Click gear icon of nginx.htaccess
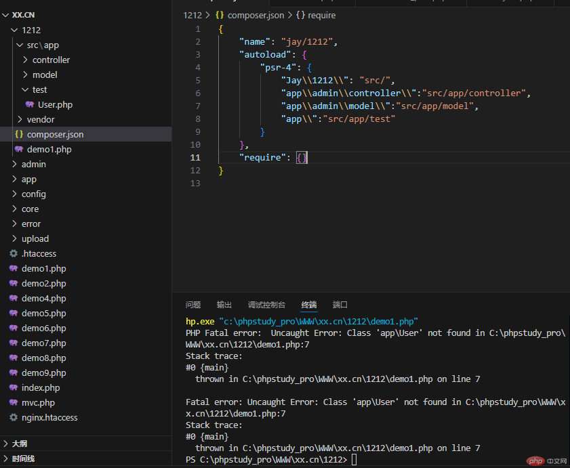The height and width of the screenshot is (468, 570). pos(14,417)
